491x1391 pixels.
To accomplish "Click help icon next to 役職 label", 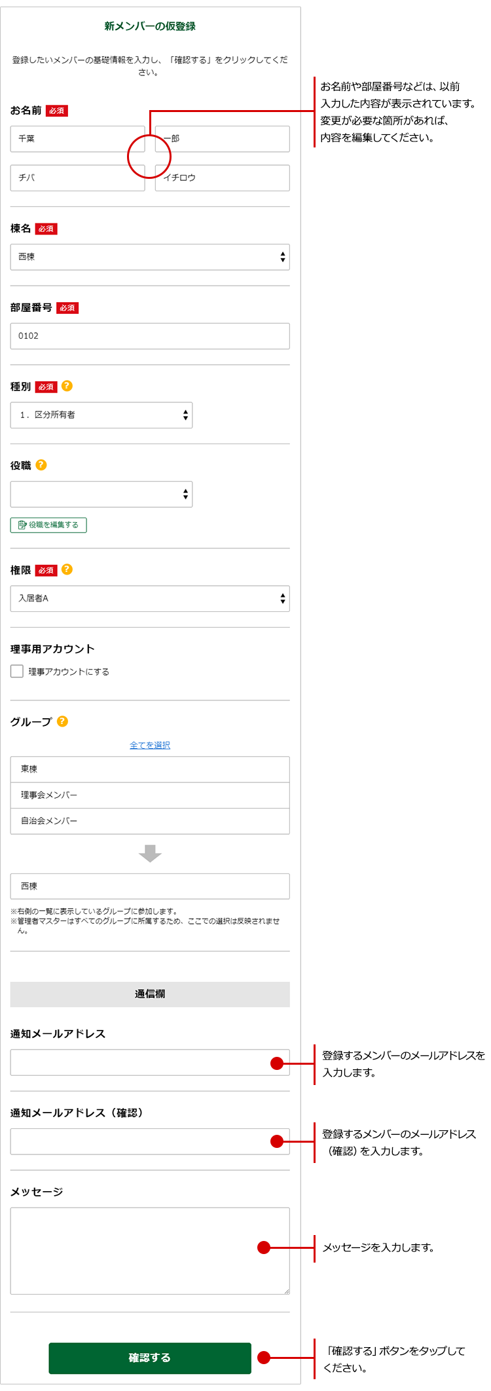I will [41, 465].
